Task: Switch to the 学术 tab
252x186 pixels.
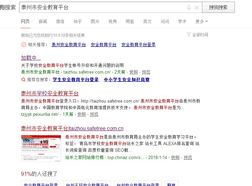Action: (182, 21)
